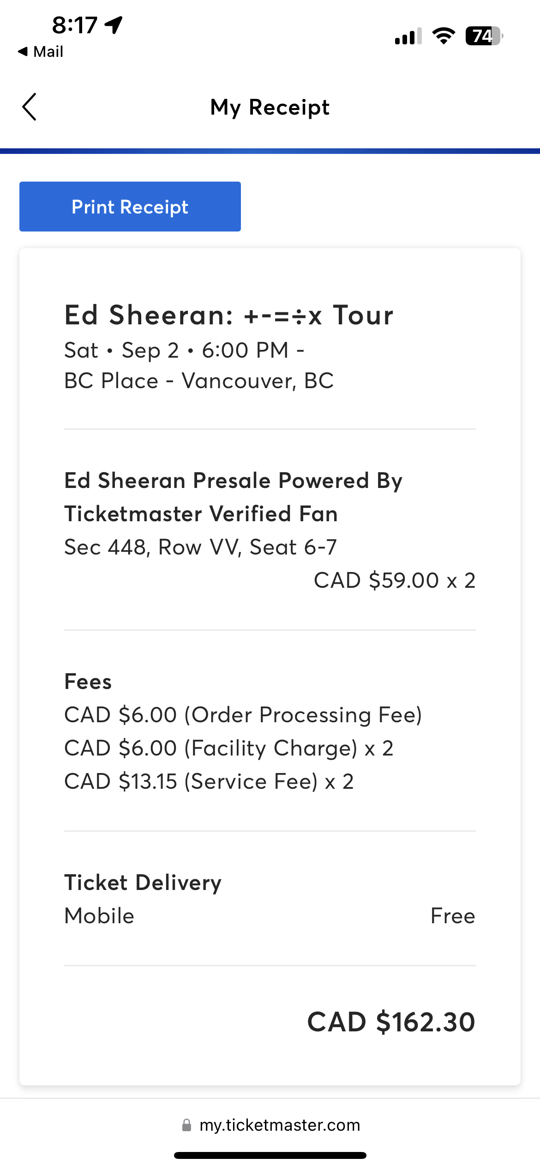Tap the Ticket Delivery heading
540x1170 pixels.
(x=143, y=883)
